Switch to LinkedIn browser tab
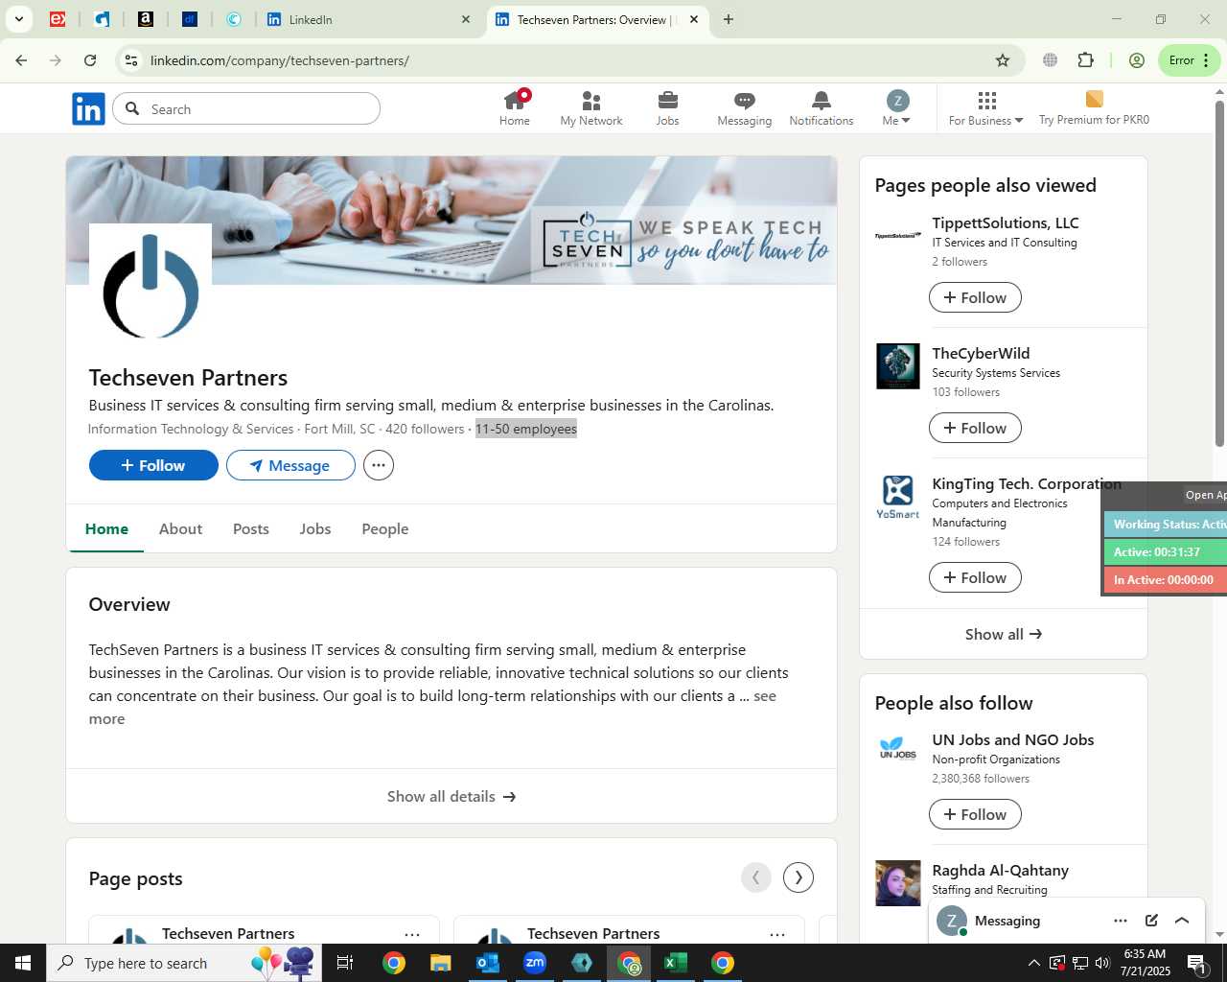This screenshot has width=1227, height=982. pos(369,19)
